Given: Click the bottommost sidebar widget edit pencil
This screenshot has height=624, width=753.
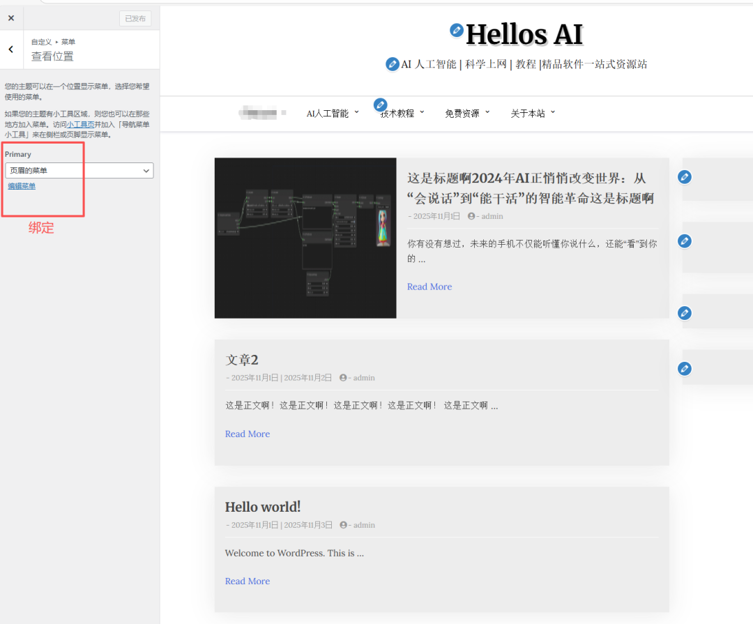Looking at the screenshot, I should coord(685,369).
